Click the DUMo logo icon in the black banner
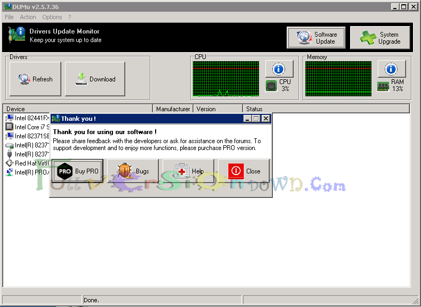Screen dimensions: 421x307 tap(17, 35)
